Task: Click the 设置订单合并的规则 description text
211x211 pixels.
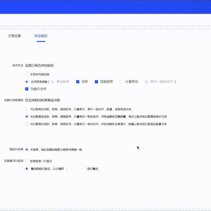Action: 40,65
